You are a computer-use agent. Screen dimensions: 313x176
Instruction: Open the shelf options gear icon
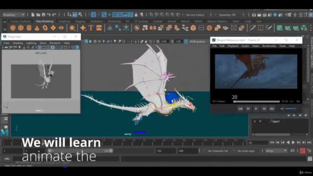point(5,29)
